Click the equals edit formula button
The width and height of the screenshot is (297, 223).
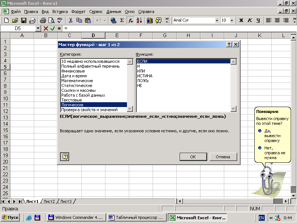tap(59, 29)
